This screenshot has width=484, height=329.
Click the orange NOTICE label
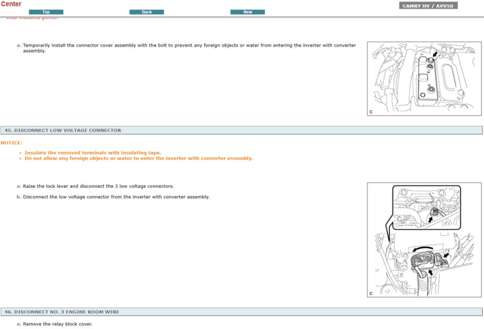click(11, 143)
